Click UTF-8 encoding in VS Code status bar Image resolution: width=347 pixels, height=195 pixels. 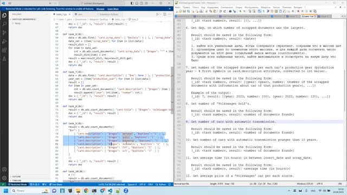pyautogui.click(x=143, y=184)
